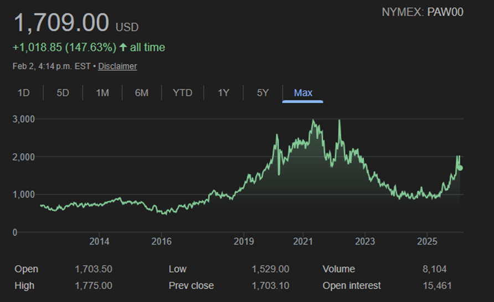
Task: Click the Open value 1,703.50
Action: (x=94, y=269)
